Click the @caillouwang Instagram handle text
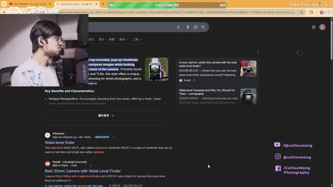The image size is (333, 187). [x=297, y=157]
